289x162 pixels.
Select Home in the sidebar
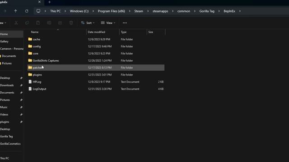coord(11,34)
